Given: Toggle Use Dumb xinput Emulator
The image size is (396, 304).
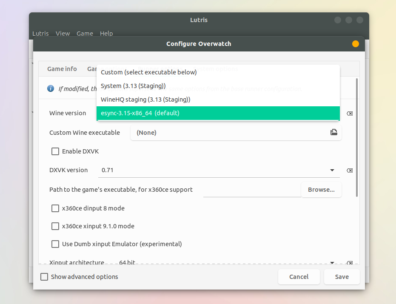Looking at the screenshot, I should click(55, 244).
